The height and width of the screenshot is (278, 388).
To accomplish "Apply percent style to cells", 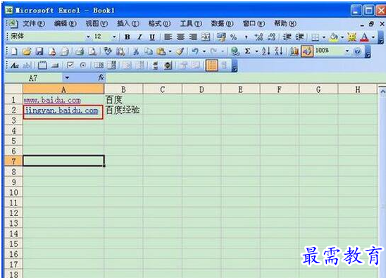I will tap(233, 37).
